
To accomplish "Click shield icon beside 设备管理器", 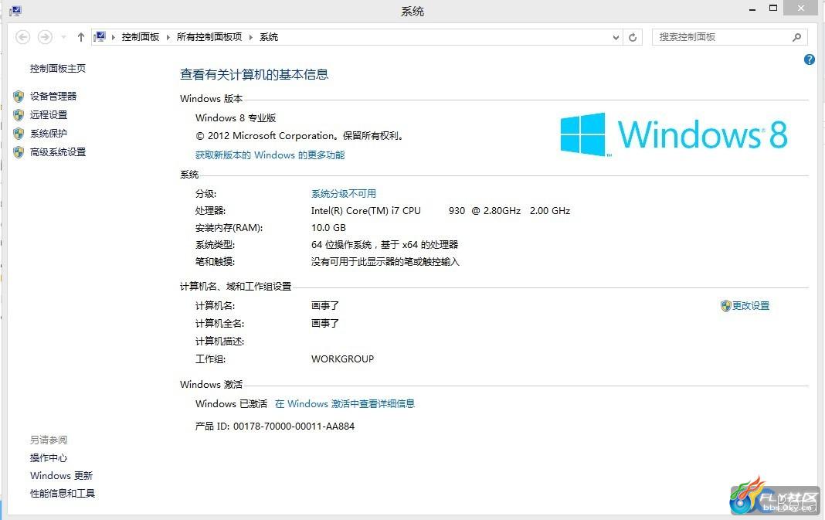I will (x=19, y=97).
